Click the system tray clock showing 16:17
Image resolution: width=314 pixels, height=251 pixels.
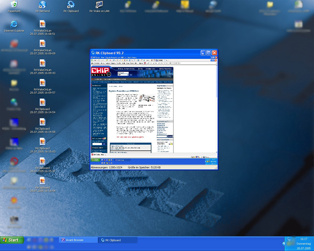tap(303, 238)
